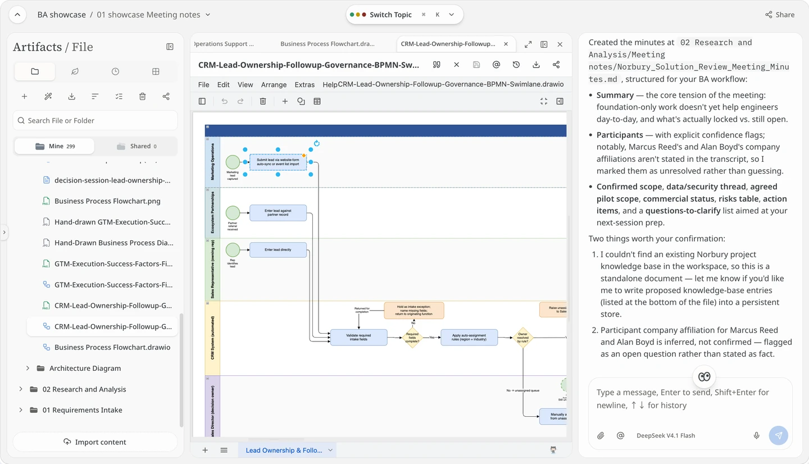809x464 pixels.
Task: Switch to the Operations Support tab
Action: coord(224,44)
